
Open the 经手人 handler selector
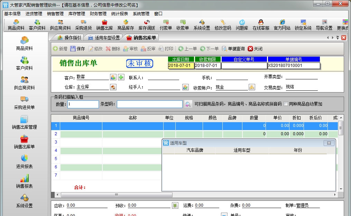click(x=186, y=87)
